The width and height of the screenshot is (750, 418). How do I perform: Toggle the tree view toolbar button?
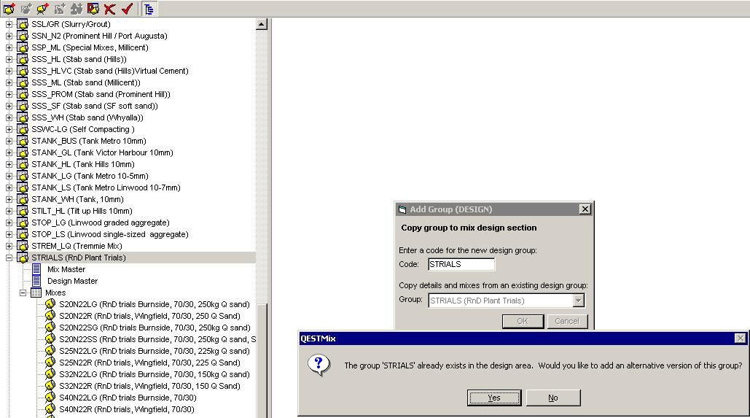point(148,9)
